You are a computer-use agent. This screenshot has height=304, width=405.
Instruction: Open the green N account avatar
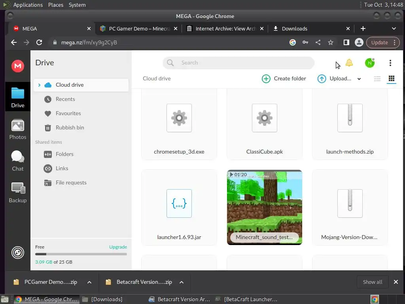(370, 63)
